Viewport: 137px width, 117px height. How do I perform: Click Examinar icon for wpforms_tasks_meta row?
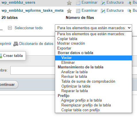78,11
